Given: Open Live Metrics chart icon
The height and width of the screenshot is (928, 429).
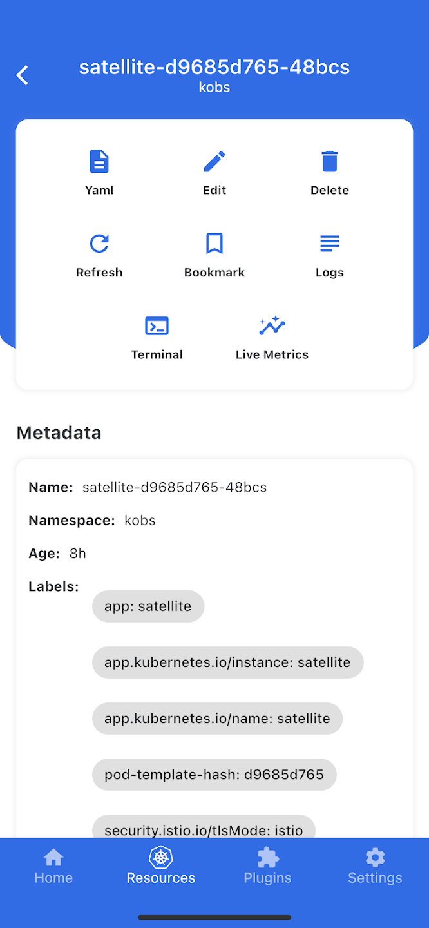Looking at the screenshot, I should (272, 326).
